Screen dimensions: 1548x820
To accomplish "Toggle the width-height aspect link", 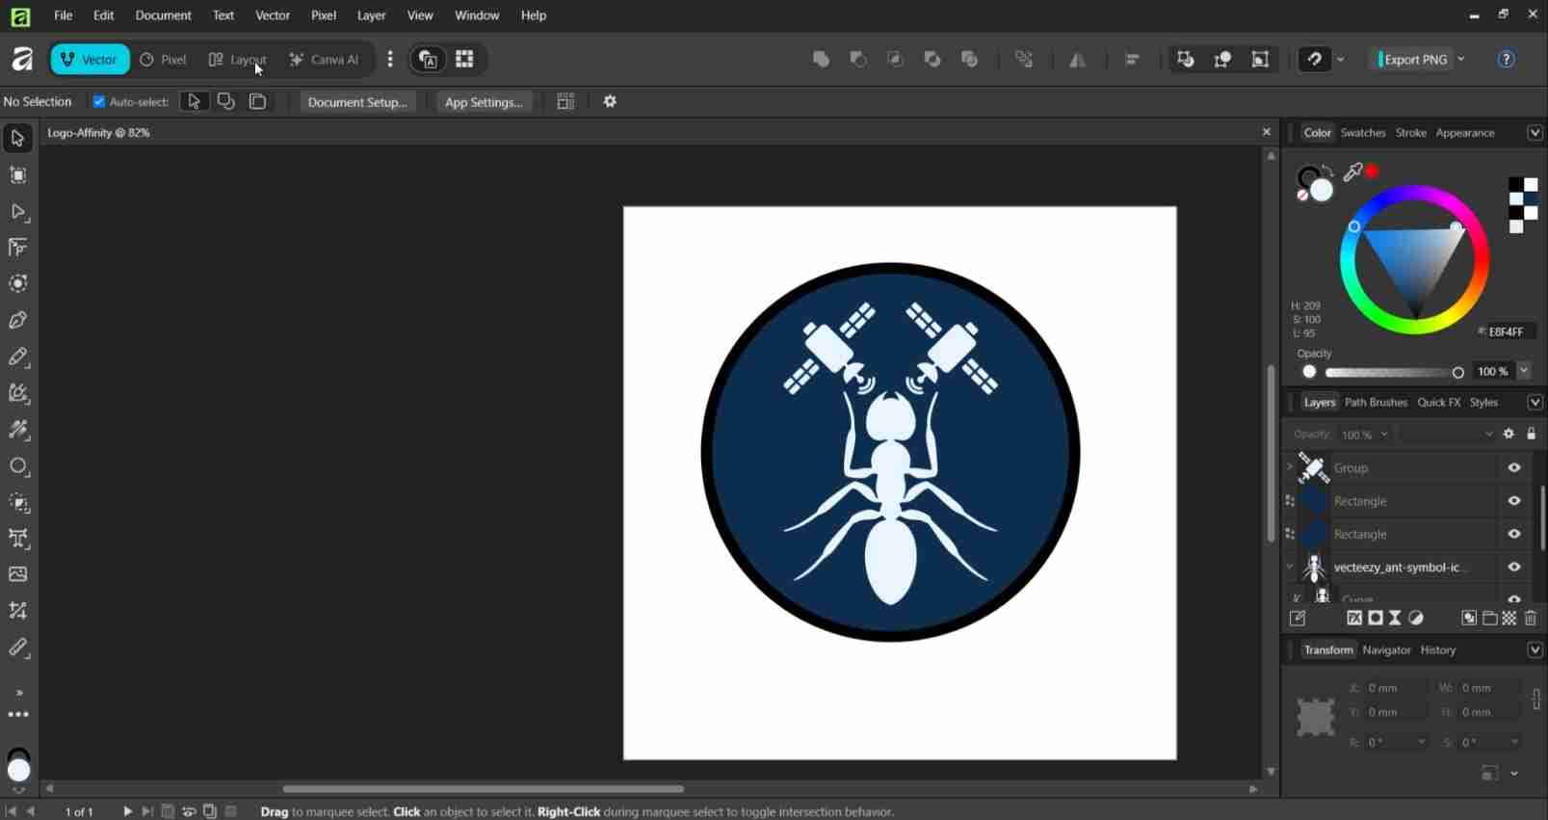I will (x=1536, y=700).
